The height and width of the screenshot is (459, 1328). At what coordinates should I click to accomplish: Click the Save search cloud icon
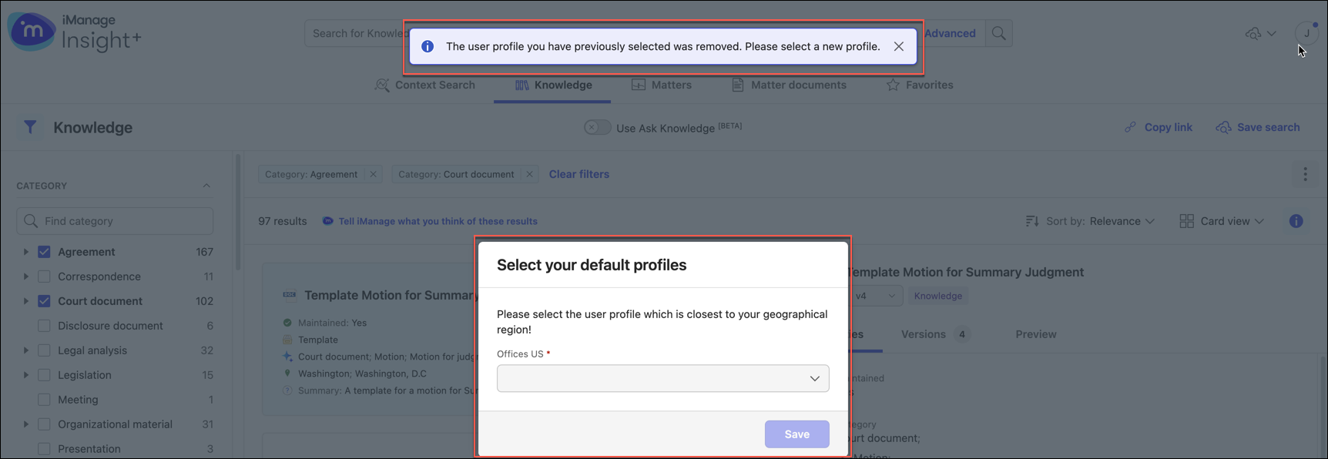tap(1223, 127)
